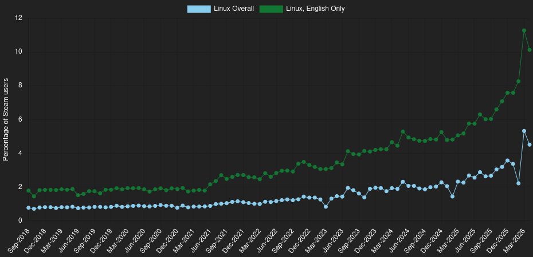
Task: Click the 'Dec-2018' x-axis label
Action: coord(36,240)
